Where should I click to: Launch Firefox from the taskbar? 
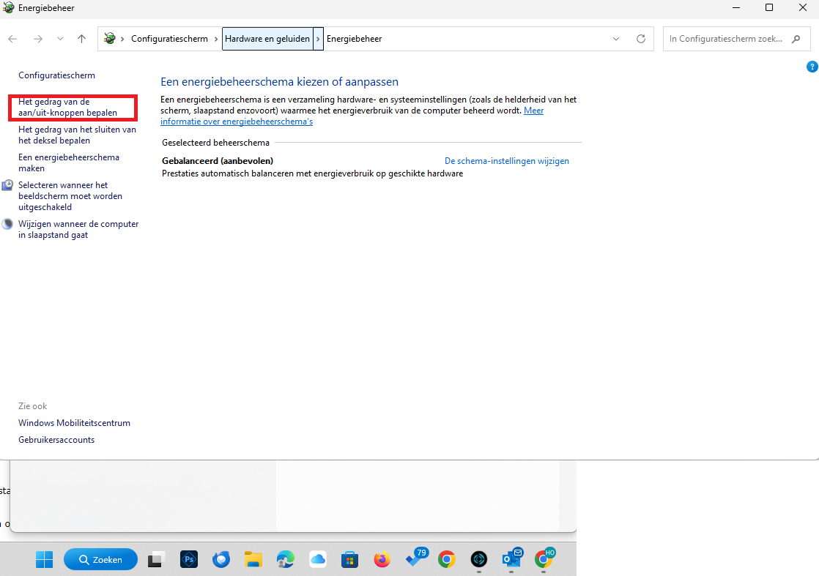[x=382, y=560]
